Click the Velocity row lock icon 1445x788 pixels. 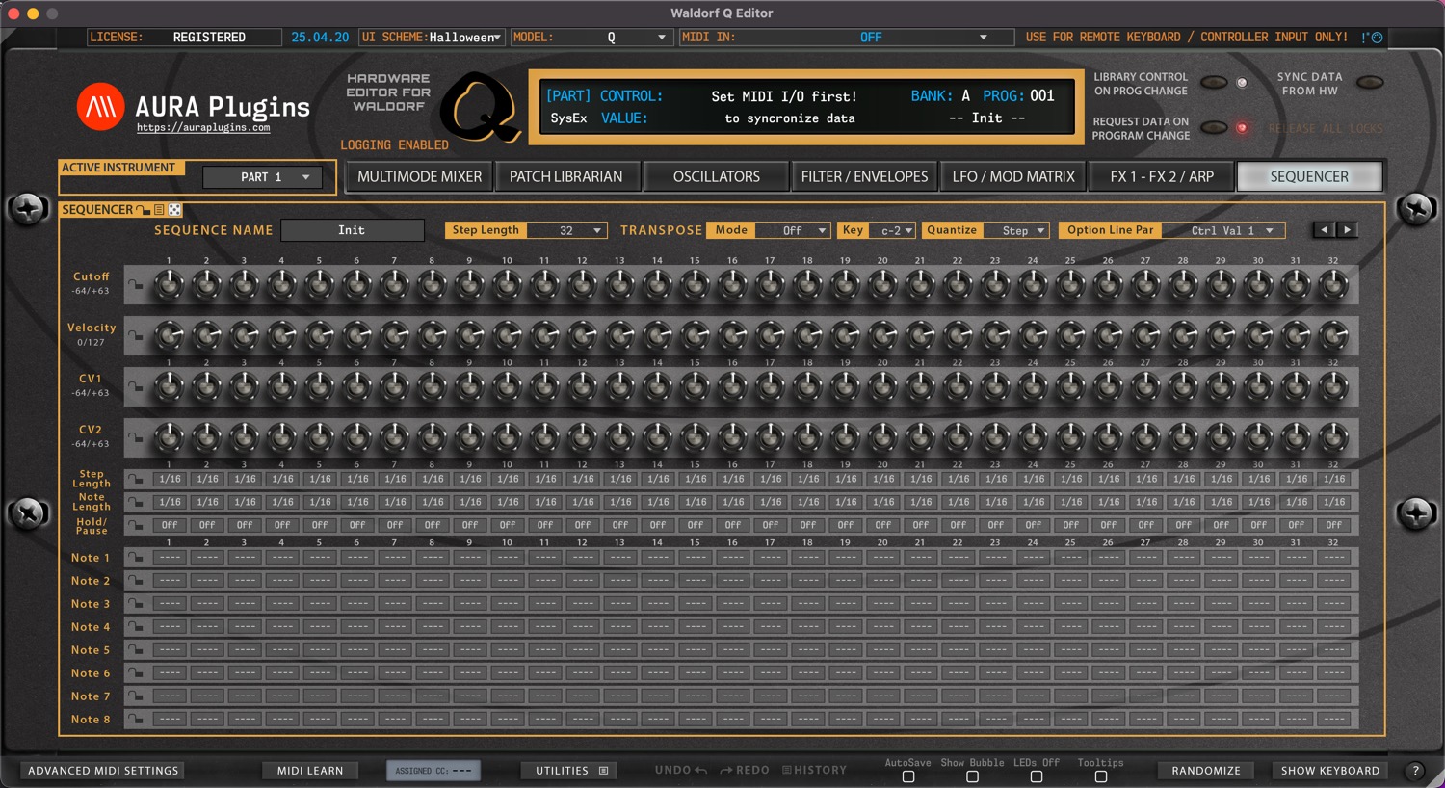click(x=137, y=336)
